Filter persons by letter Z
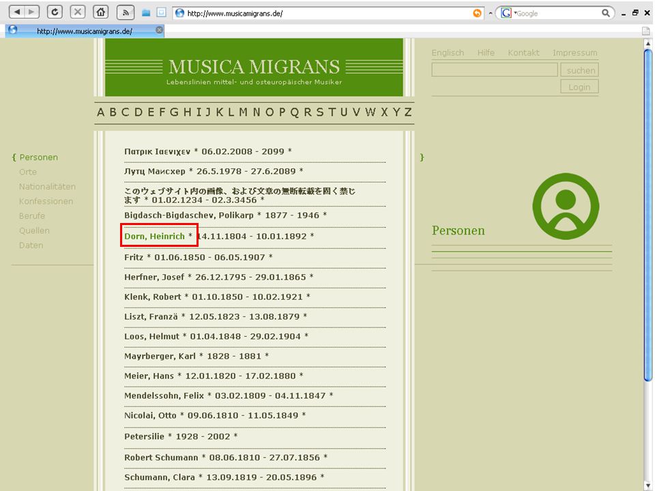The image size is (655, 491). coord(408,113)
